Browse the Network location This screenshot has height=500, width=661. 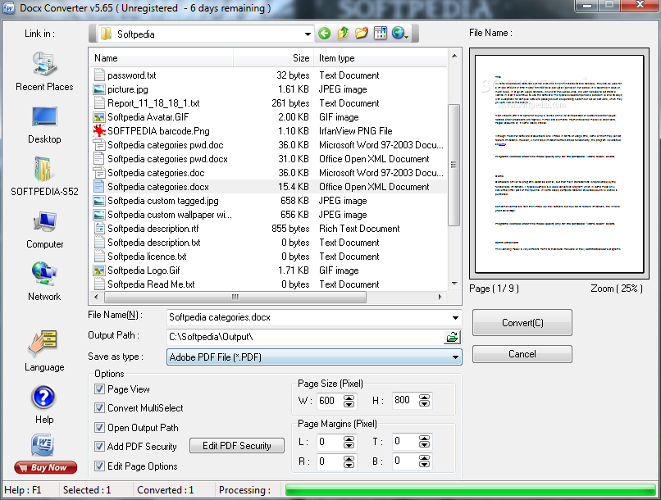pos(44,281)
